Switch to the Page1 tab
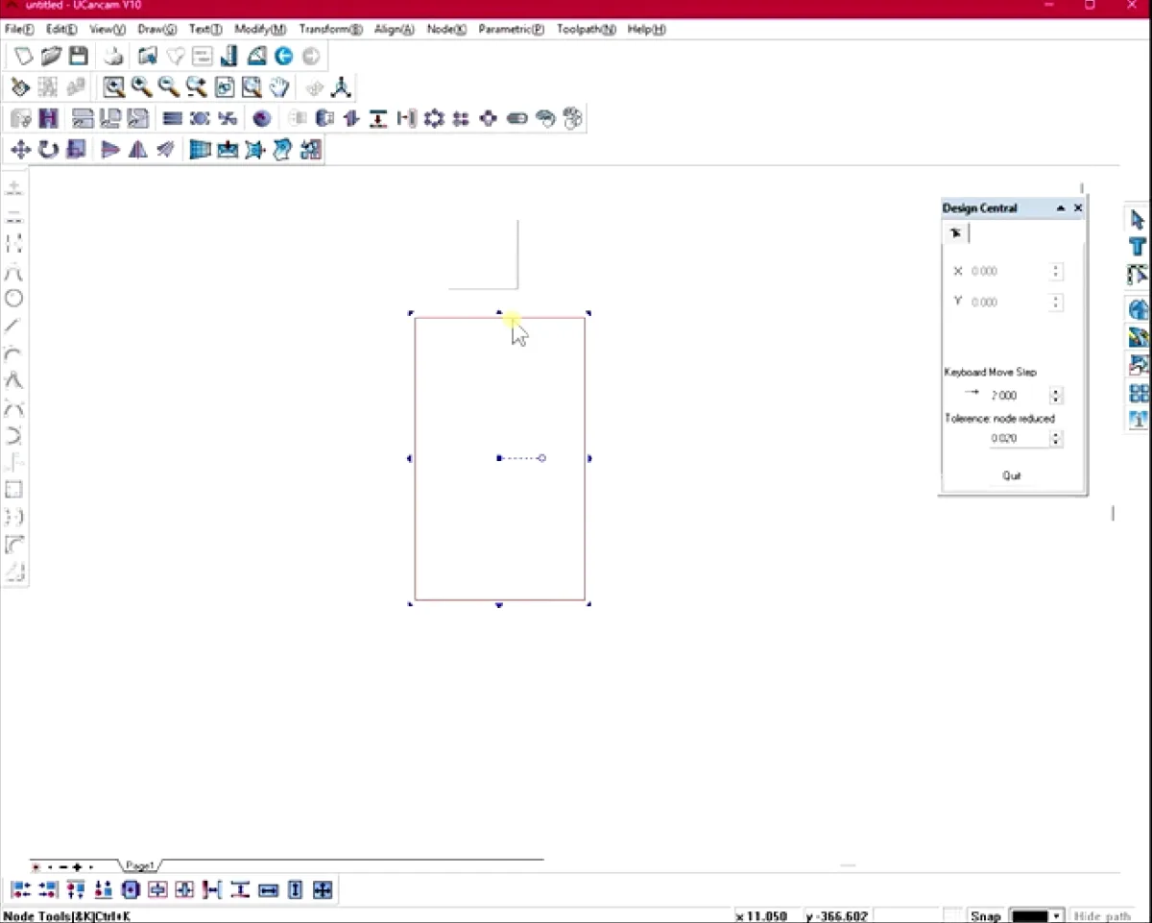The height and width of the screenshot is (923, 1152). 139,865
